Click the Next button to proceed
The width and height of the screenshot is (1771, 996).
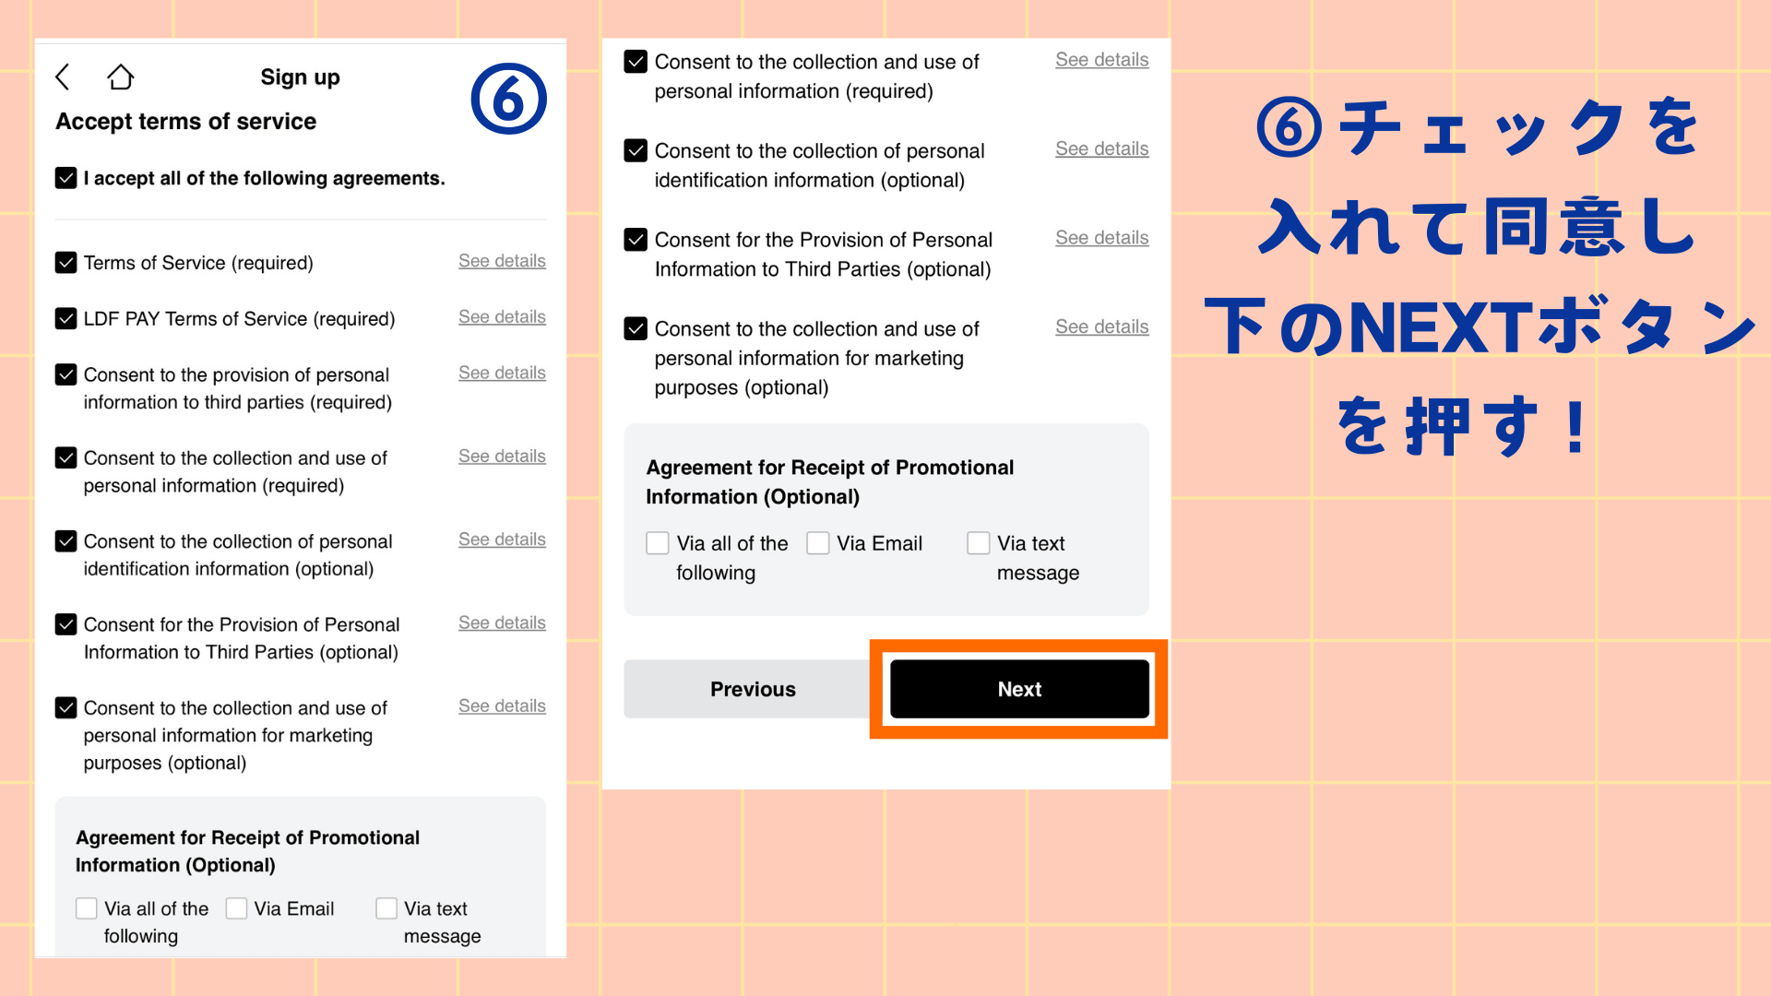(x=1020, y=690)
